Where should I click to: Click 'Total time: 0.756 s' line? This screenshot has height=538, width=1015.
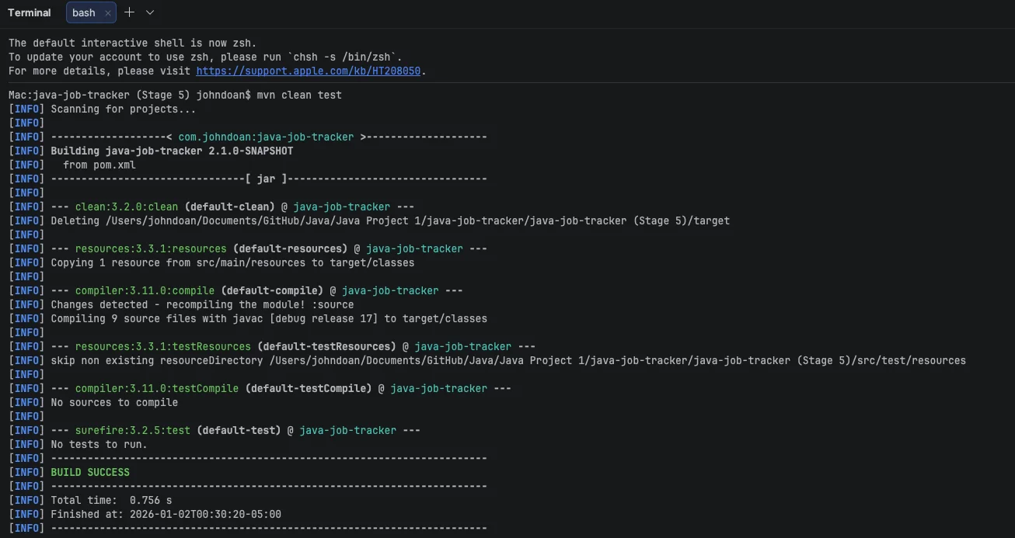pos(111,500)
